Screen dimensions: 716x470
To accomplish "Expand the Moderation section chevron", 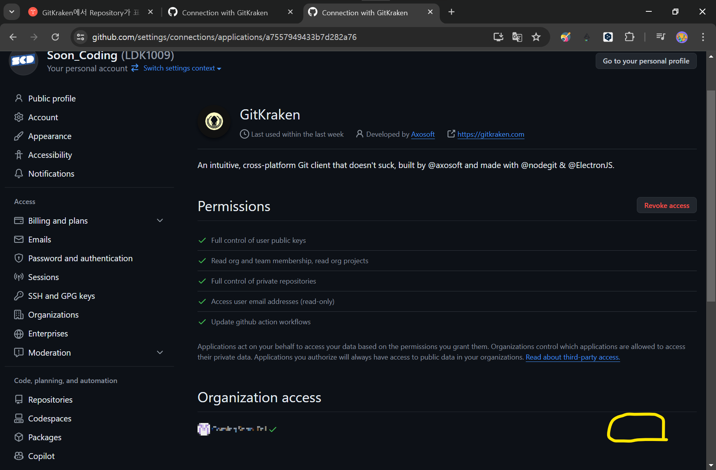I will (160, 352).
